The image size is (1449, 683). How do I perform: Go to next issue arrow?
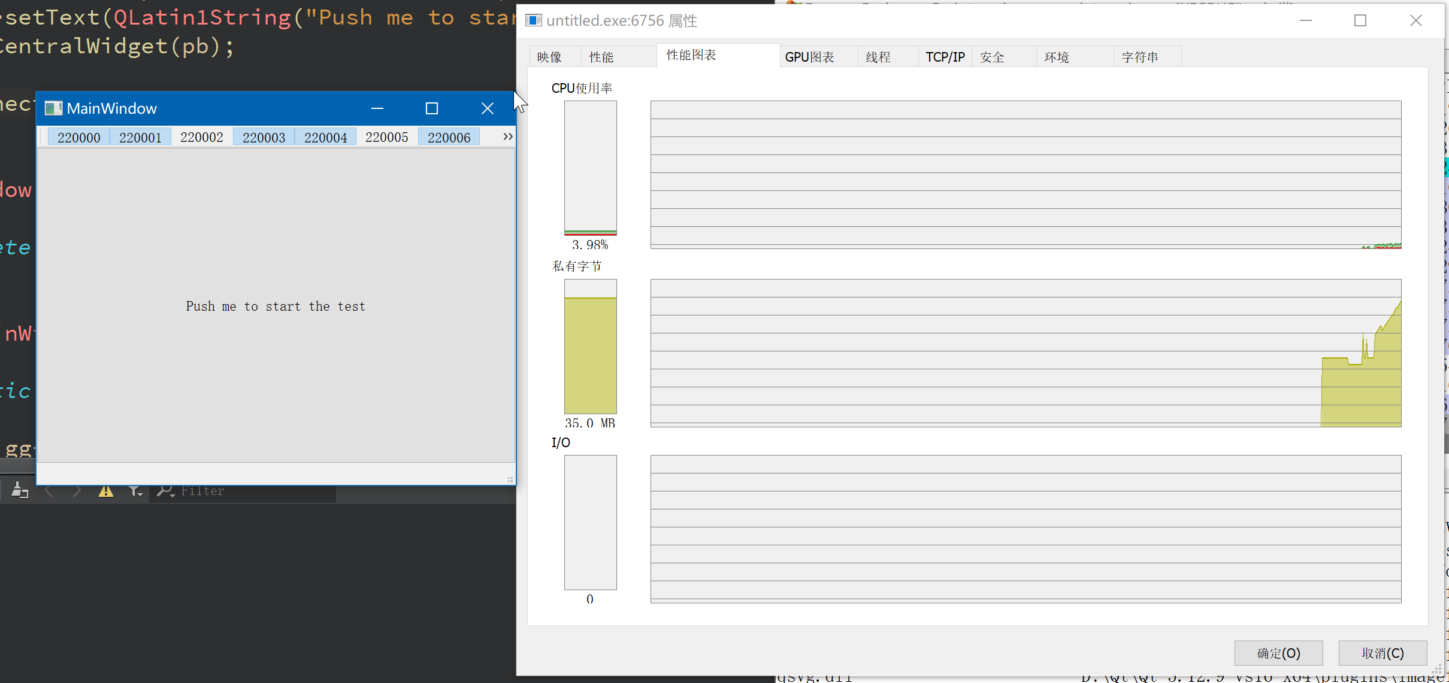[77, 491]
